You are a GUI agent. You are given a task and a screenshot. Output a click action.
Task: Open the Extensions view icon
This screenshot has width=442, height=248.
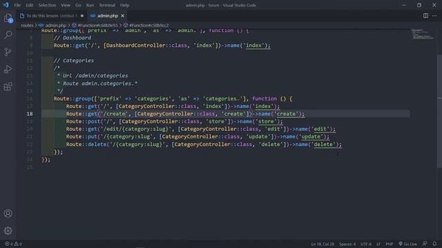8,87
